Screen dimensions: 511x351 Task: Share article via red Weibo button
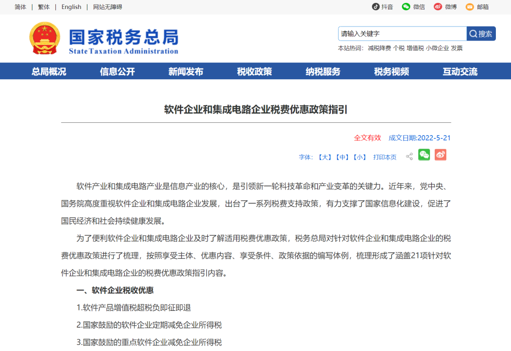point(441,155)
